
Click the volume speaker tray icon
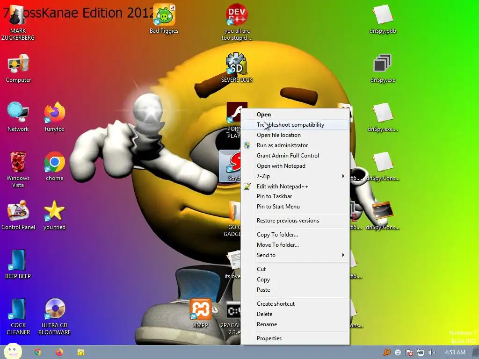pyautogui.click(x=432, y=352)
